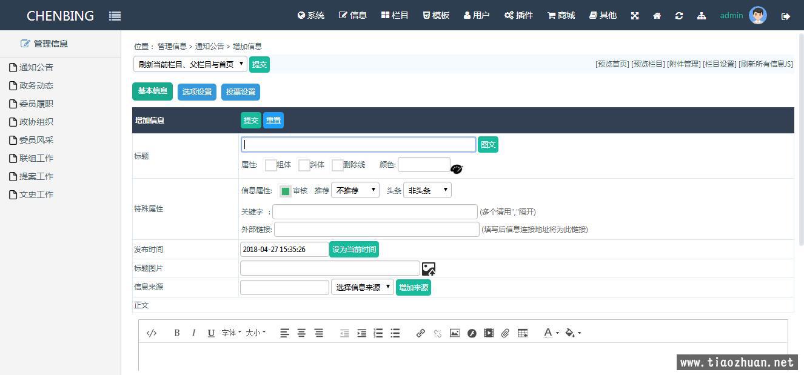Click the title text input field
This screenshot has height=375, width=804.
point(358,144)
